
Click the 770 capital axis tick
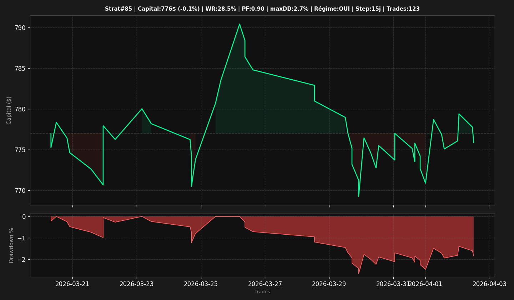tap(20, 191)
